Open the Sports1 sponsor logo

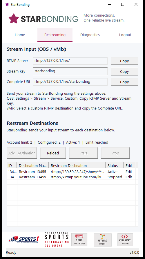coord(24,239)
